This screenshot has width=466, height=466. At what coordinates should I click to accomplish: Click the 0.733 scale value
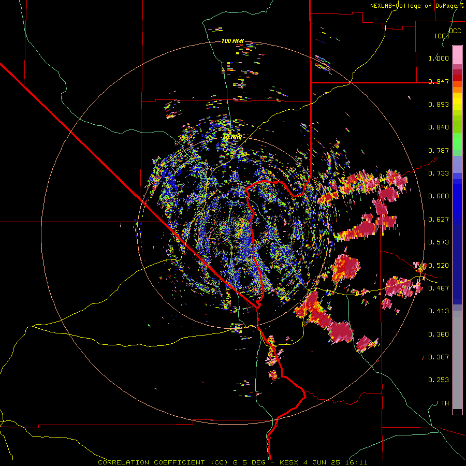pyautogui.click(x=439, y=173)
